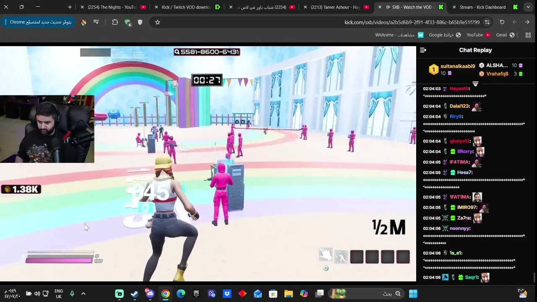Open Steam from the taskbar
This screenshot has height=302, width=537.
[135, 294]
